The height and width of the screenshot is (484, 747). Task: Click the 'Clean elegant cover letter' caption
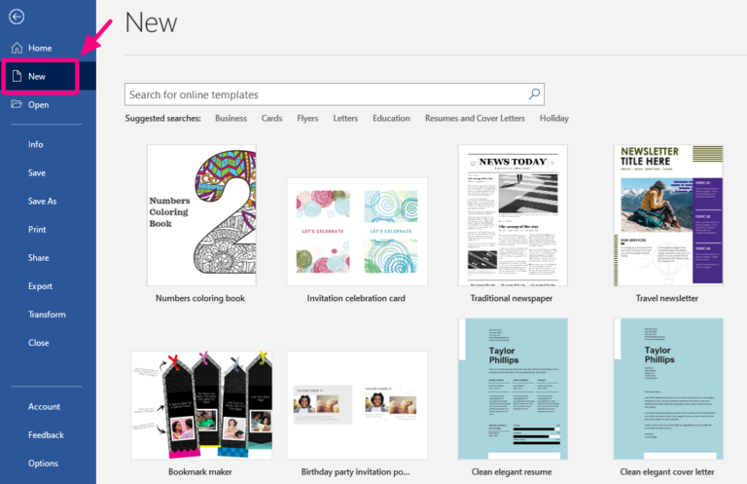pyautogui.click(x=667, y=471)
